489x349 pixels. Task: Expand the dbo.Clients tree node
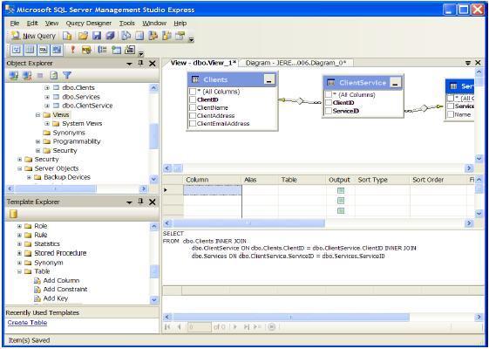pyautogui.click(x=47, y=88)
